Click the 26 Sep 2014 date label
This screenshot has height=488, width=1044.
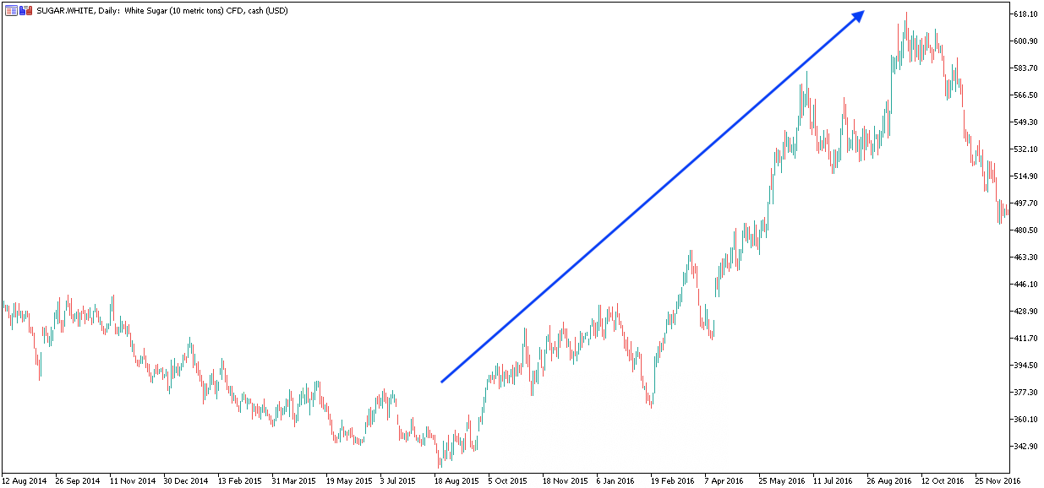[78, 480]
